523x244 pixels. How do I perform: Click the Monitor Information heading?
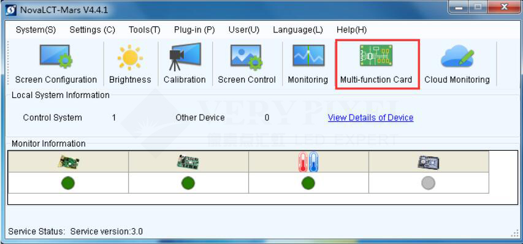pos(48,143)
